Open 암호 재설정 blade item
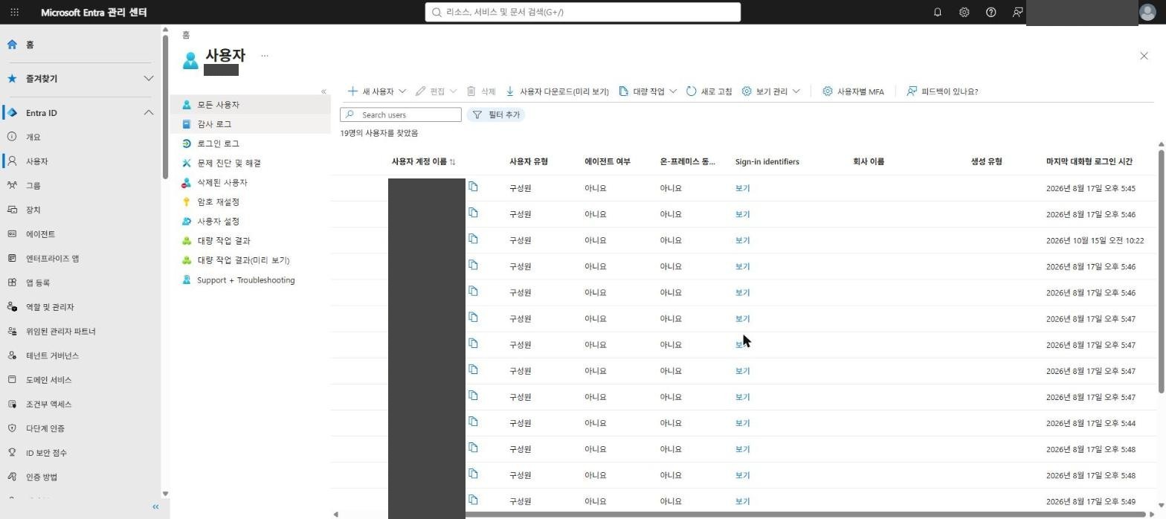Viewport: 1166px width, 519px height. point(251,202)
